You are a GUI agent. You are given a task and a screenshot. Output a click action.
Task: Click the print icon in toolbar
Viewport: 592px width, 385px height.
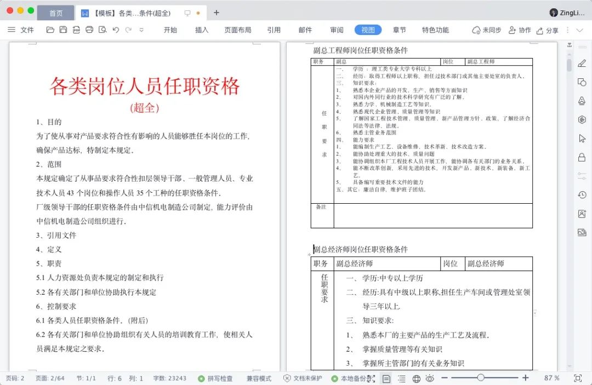89,30
